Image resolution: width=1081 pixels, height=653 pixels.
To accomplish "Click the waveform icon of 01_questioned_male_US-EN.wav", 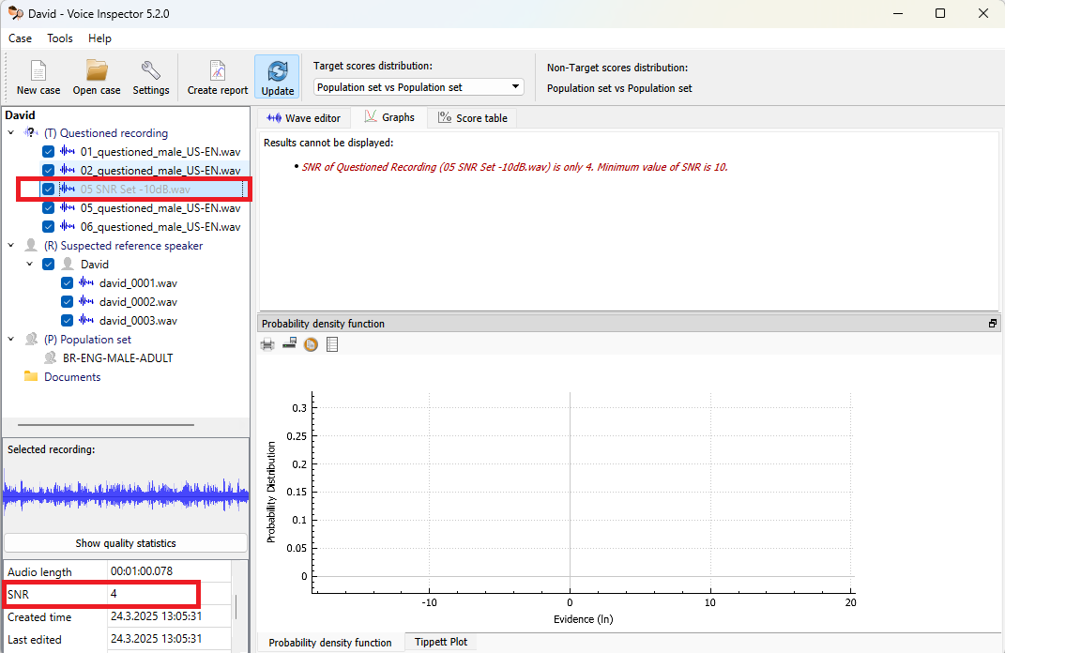I will [68, 151].
